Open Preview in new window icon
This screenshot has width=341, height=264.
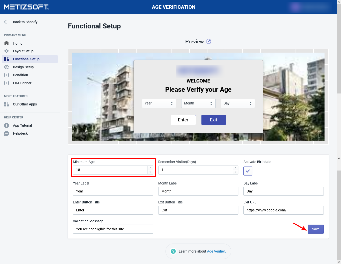click(209, 42)
